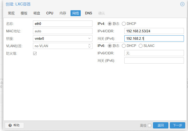Switch to the 常规 tab
Viewport: 188px width, 131px height.
(11, 13)
